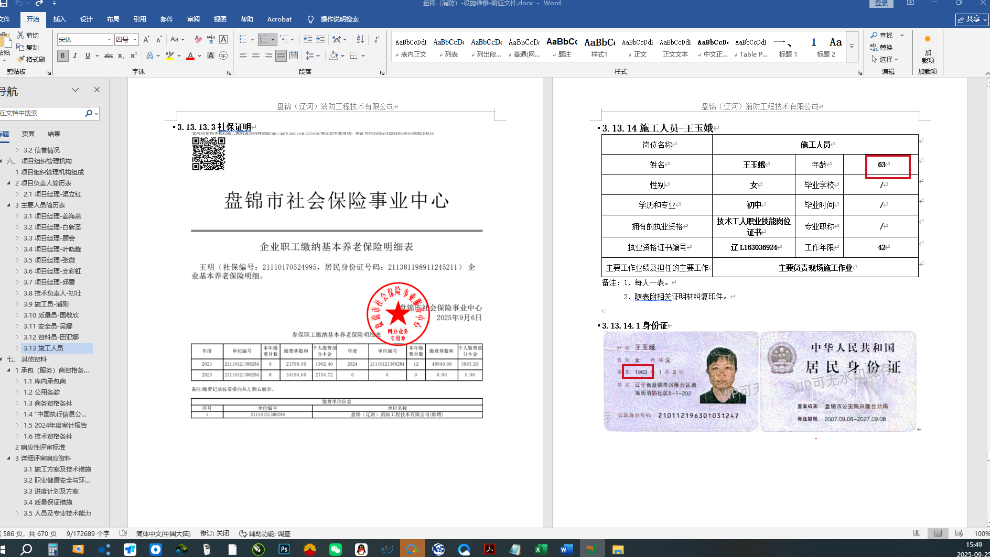Apply paragraph shading fill color
Image resolution: width=990 pixels, height=557 pixels.
333,56
